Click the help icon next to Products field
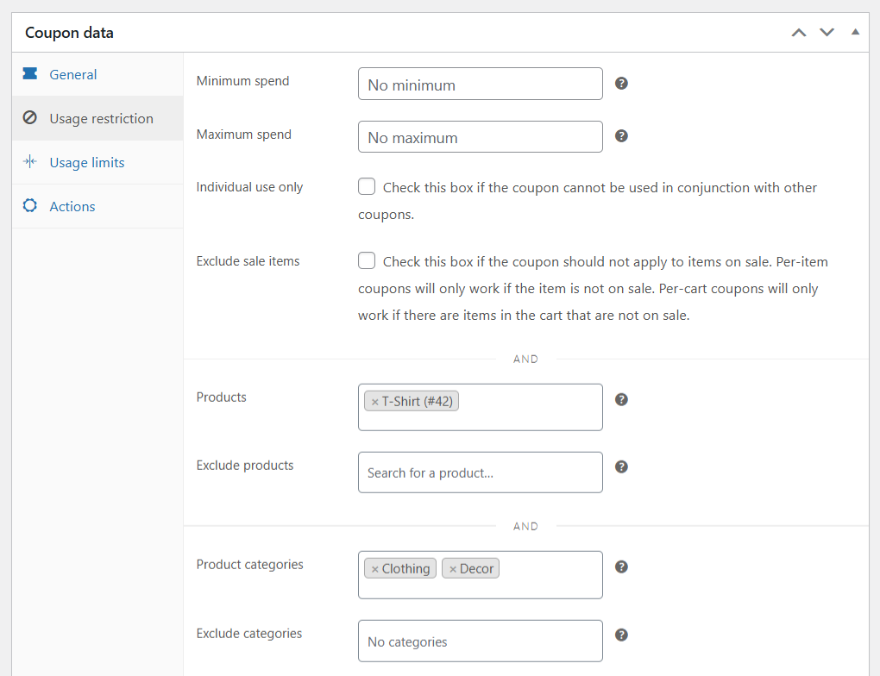This screenshot has height=676, width=880. pos(621,399)
